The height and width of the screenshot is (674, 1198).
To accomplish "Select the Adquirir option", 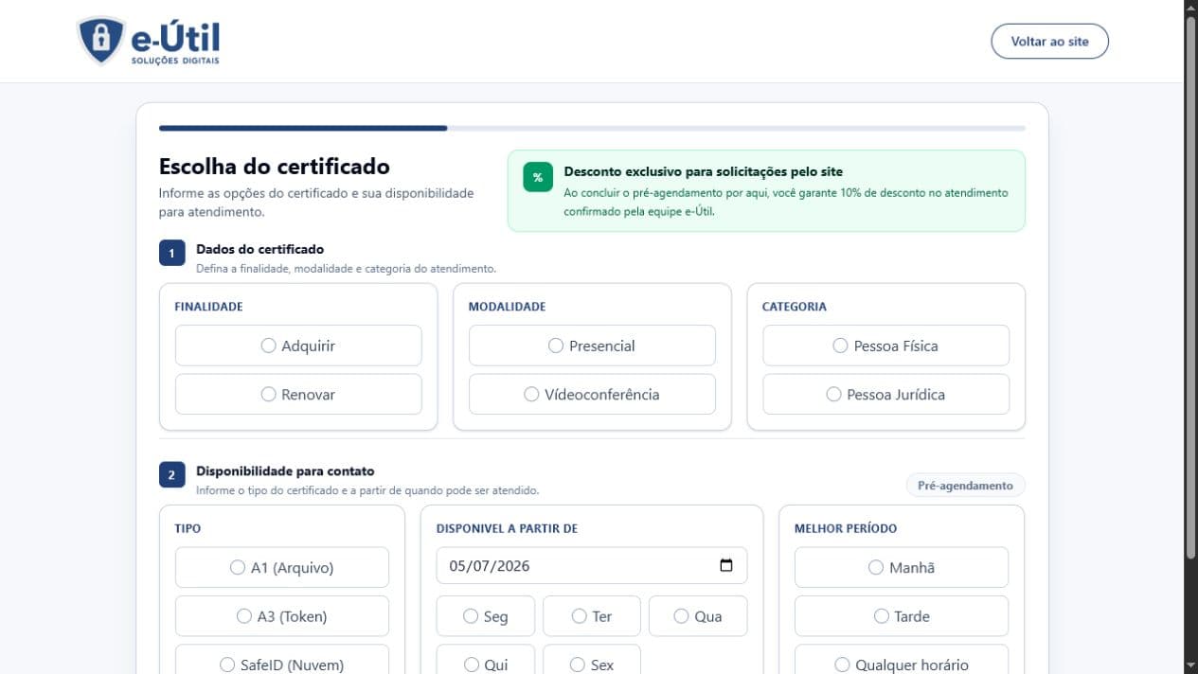I will tap(298, 346).
